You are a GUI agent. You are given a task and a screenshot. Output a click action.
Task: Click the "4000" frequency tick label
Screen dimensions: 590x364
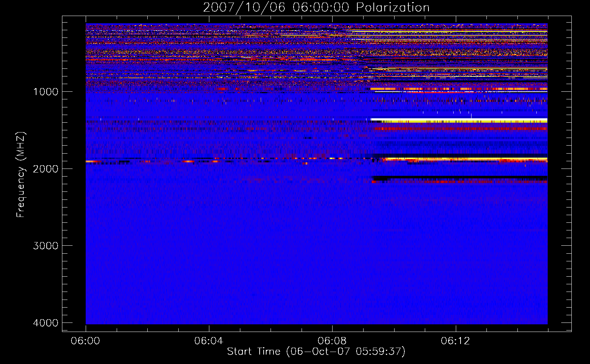coord(46,323)
